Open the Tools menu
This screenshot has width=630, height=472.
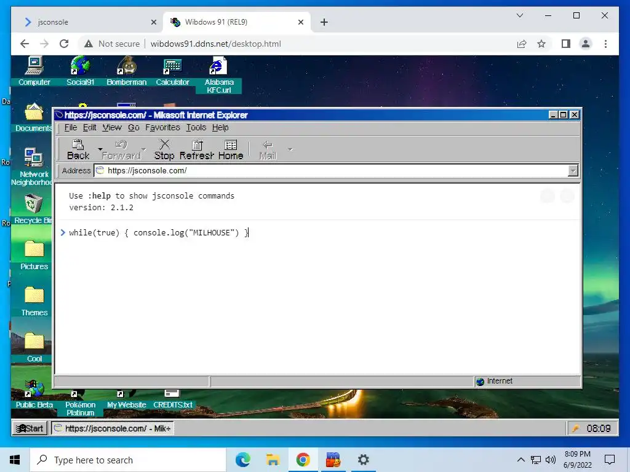pyautogui.click(x=196, y=128)
